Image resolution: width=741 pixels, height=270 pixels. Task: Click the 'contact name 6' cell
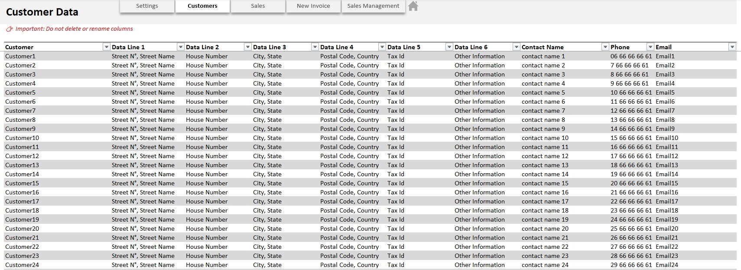point(565,102)
